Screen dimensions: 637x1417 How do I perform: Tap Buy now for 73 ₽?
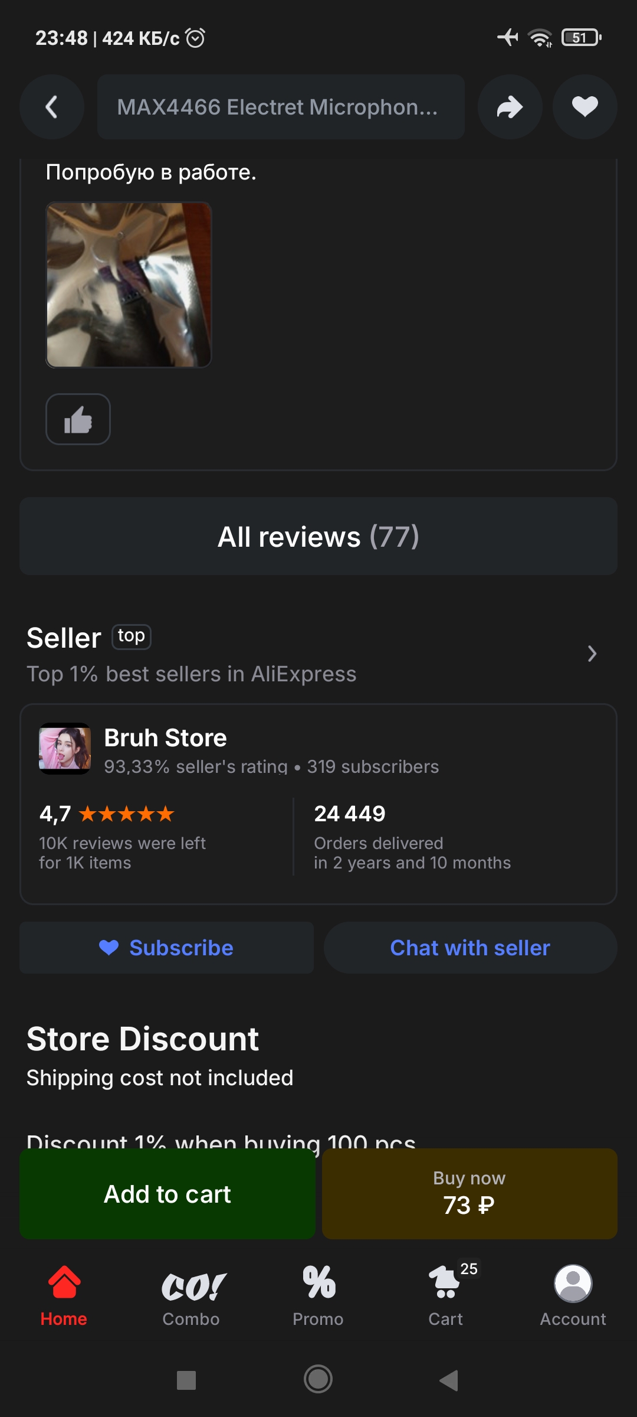pos(469,1194)
